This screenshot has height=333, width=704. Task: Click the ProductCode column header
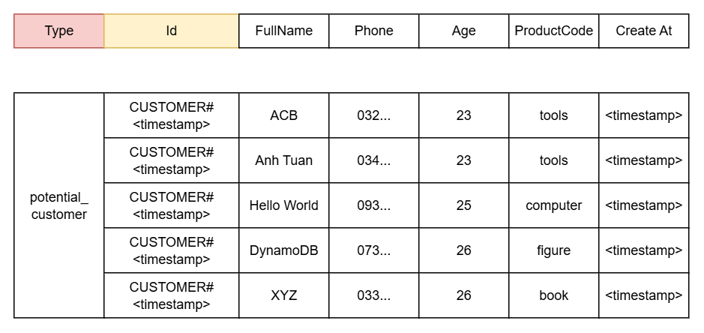point(553,31)
